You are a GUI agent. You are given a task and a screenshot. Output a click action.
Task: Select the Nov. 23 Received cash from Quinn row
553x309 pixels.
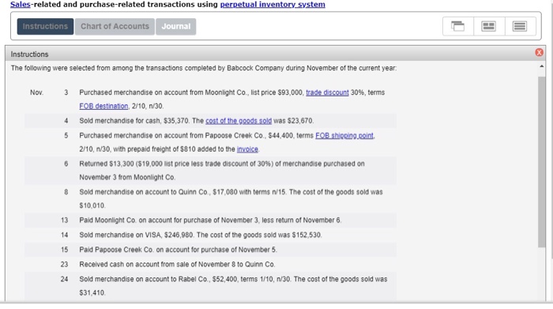point(177,264)
